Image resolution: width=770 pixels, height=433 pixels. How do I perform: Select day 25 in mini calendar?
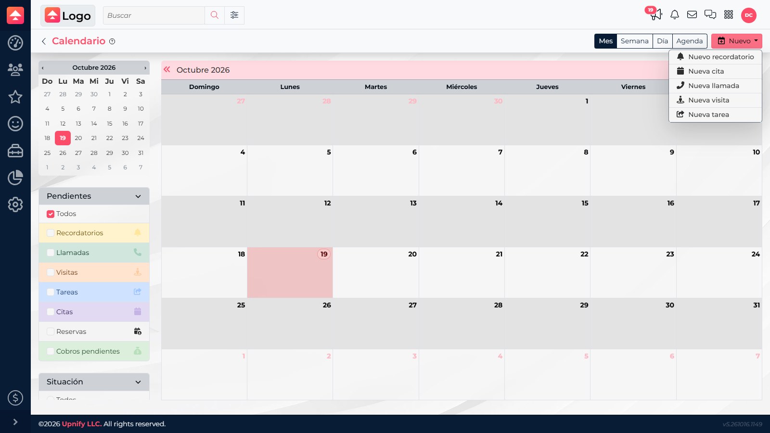(47, 153)
